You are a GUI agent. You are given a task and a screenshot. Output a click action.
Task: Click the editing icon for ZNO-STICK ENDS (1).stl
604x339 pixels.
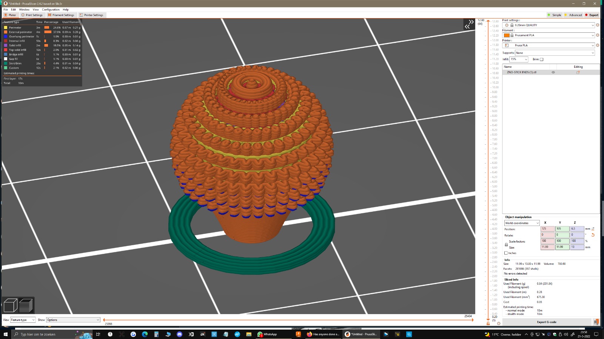coord(578,72)
